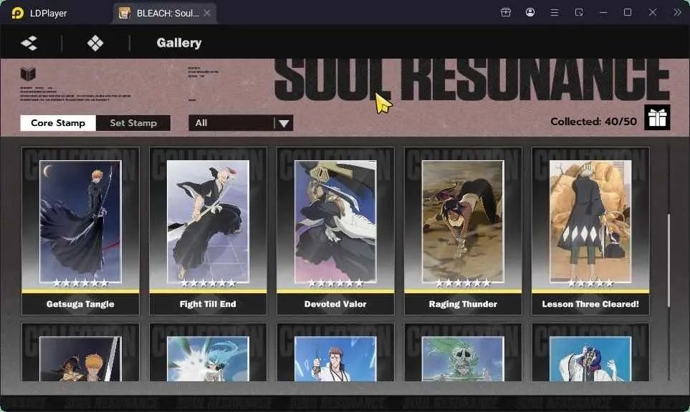Click the book icon in the banner
The height and width of the screenshot is (412, 690).
pyautogui.click(x=28, y=74)
